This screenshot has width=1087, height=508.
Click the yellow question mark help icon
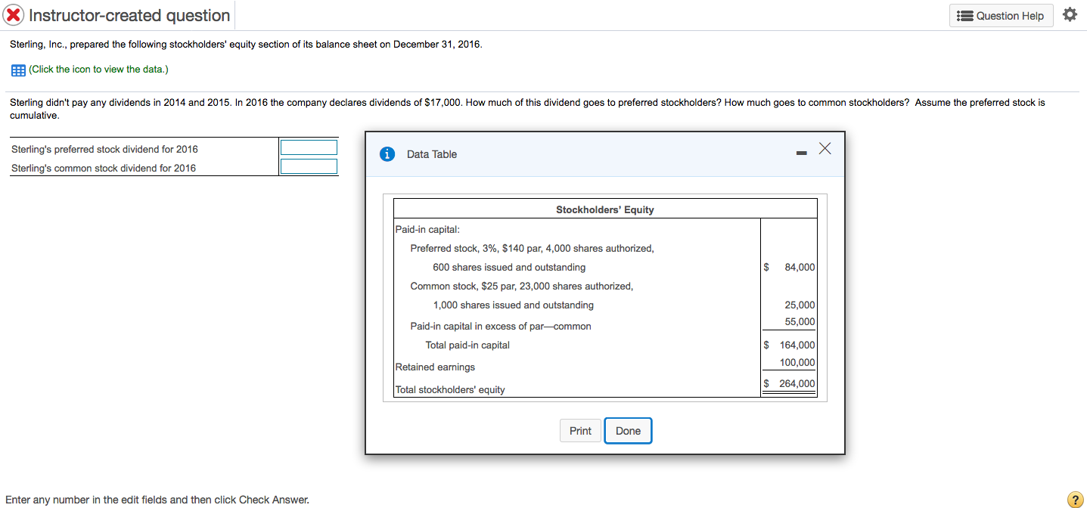click(x=1076, y=499)
